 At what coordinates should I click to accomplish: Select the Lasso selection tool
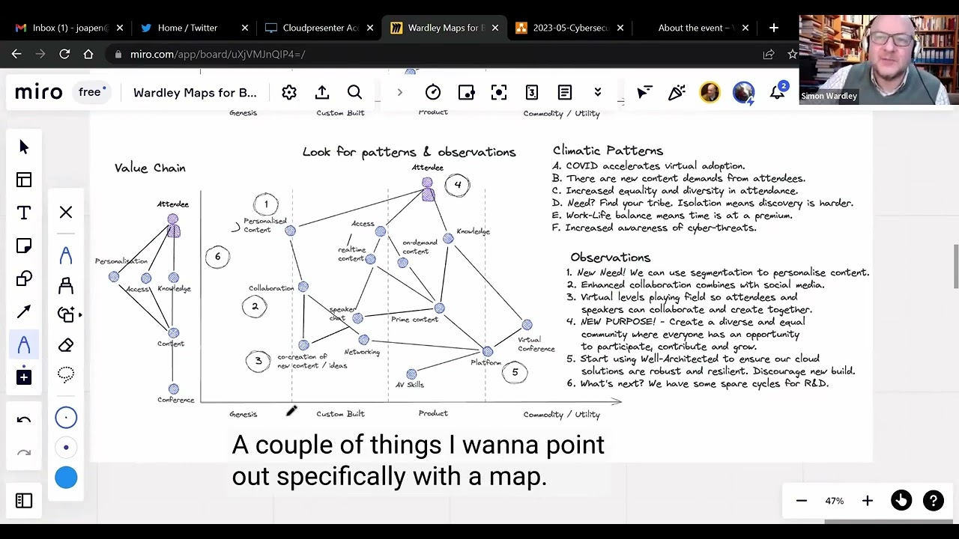(66, 375)
